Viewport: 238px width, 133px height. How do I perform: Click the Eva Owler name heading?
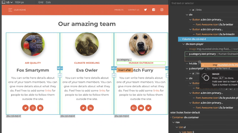tap(87, 70)
